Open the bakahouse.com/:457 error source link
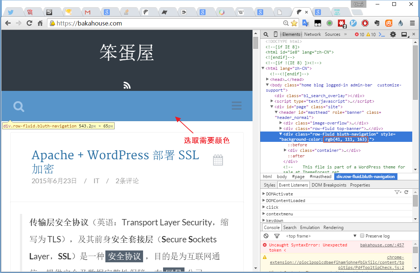 coord(382,245)
